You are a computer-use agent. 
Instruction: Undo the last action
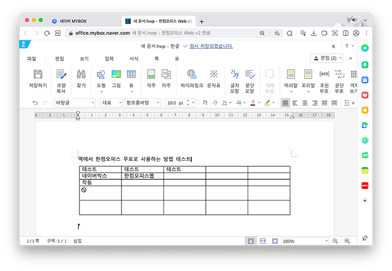35,103
